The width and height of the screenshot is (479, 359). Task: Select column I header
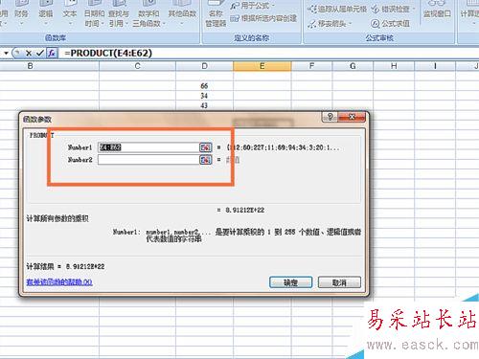(435, 66)
